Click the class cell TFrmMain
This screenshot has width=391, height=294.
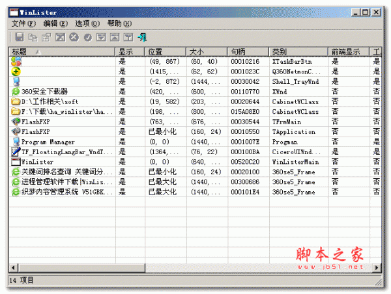click(286, 122)
